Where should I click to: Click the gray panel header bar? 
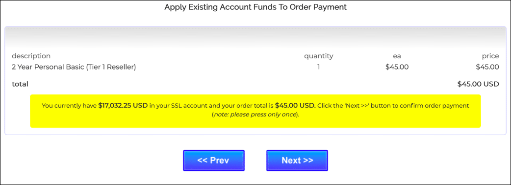pos(255,36)
